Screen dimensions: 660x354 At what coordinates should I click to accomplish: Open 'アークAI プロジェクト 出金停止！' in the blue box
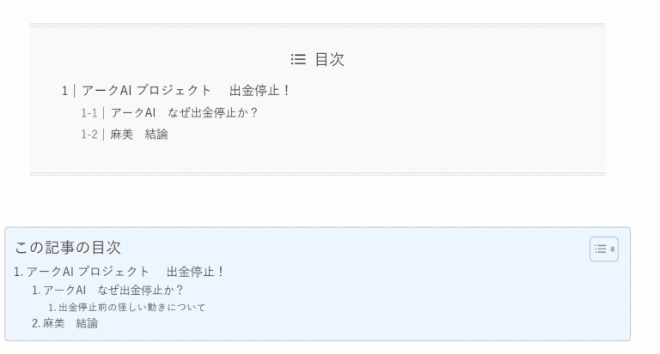pyautogui.click(x=125, y=272)
